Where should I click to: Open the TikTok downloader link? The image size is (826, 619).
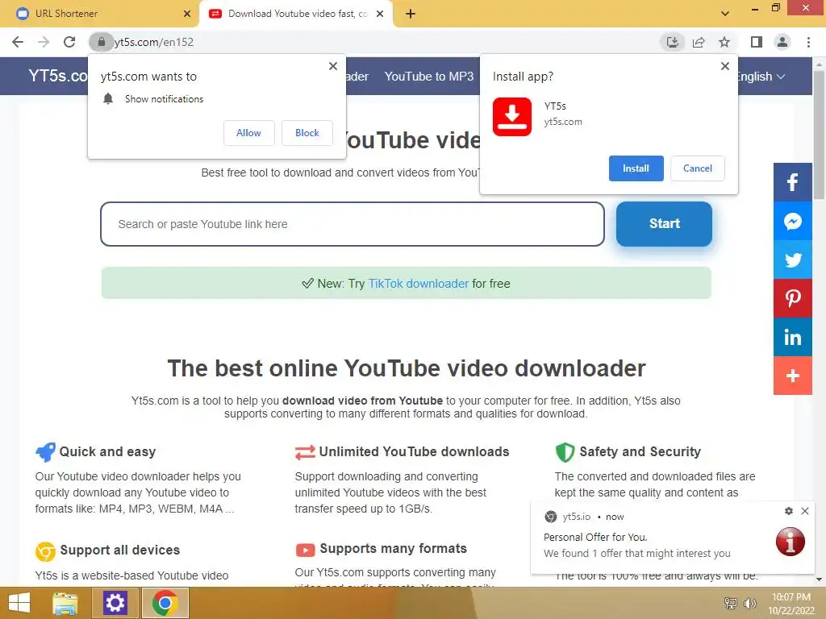pyautogui.click(x=419, y=284)
